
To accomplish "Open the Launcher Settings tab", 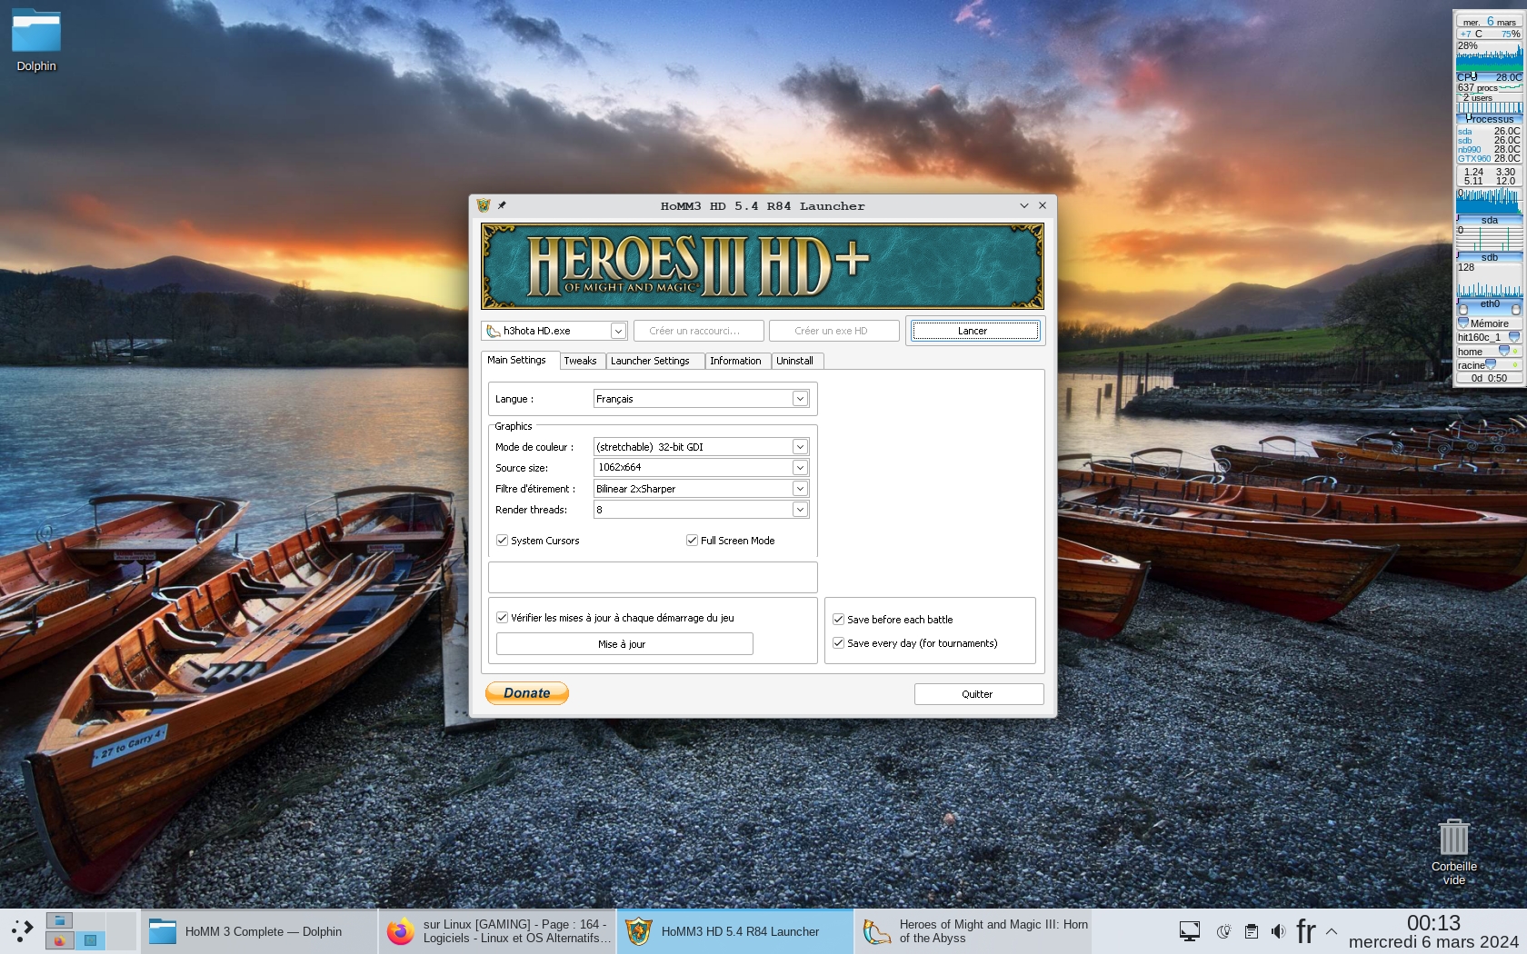I will pos(650,361).
